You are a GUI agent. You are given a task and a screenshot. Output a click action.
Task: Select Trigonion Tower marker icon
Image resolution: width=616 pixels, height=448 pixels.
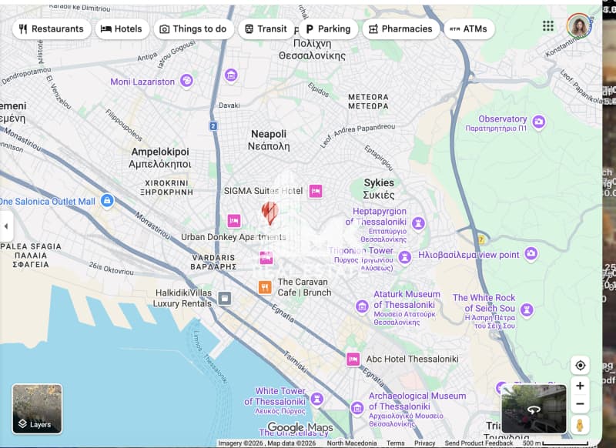(405, 257)
